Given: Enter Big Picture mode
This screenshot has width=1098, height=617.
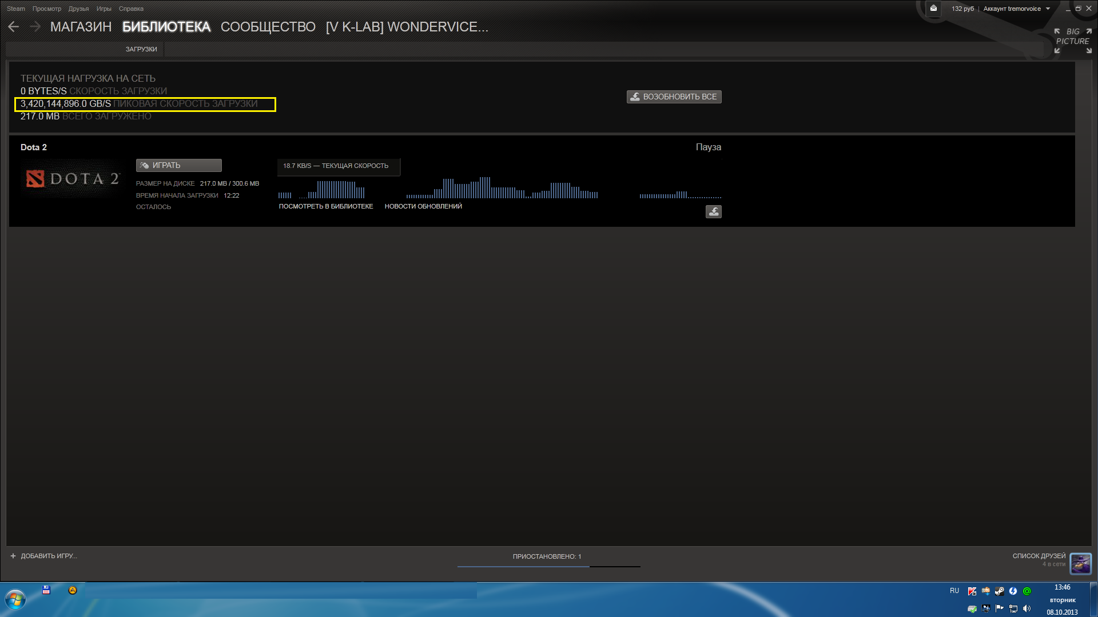Looking at the screenshot, I should click(1073, 41).
